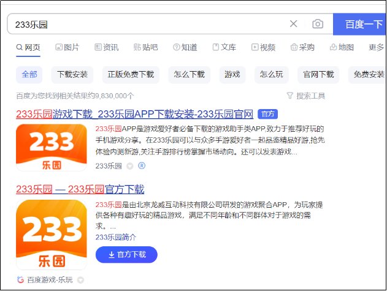The width and height of the screenshot is (387, 291).
Task: Click the 官方 badge on first result
Action: click(268, 114)
